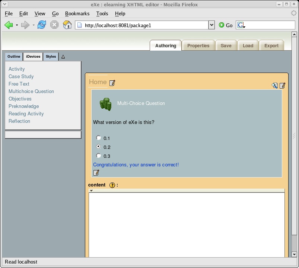299x268 pixels.
Task: Select the 0.2 answer option
Action: coord(98,147)
